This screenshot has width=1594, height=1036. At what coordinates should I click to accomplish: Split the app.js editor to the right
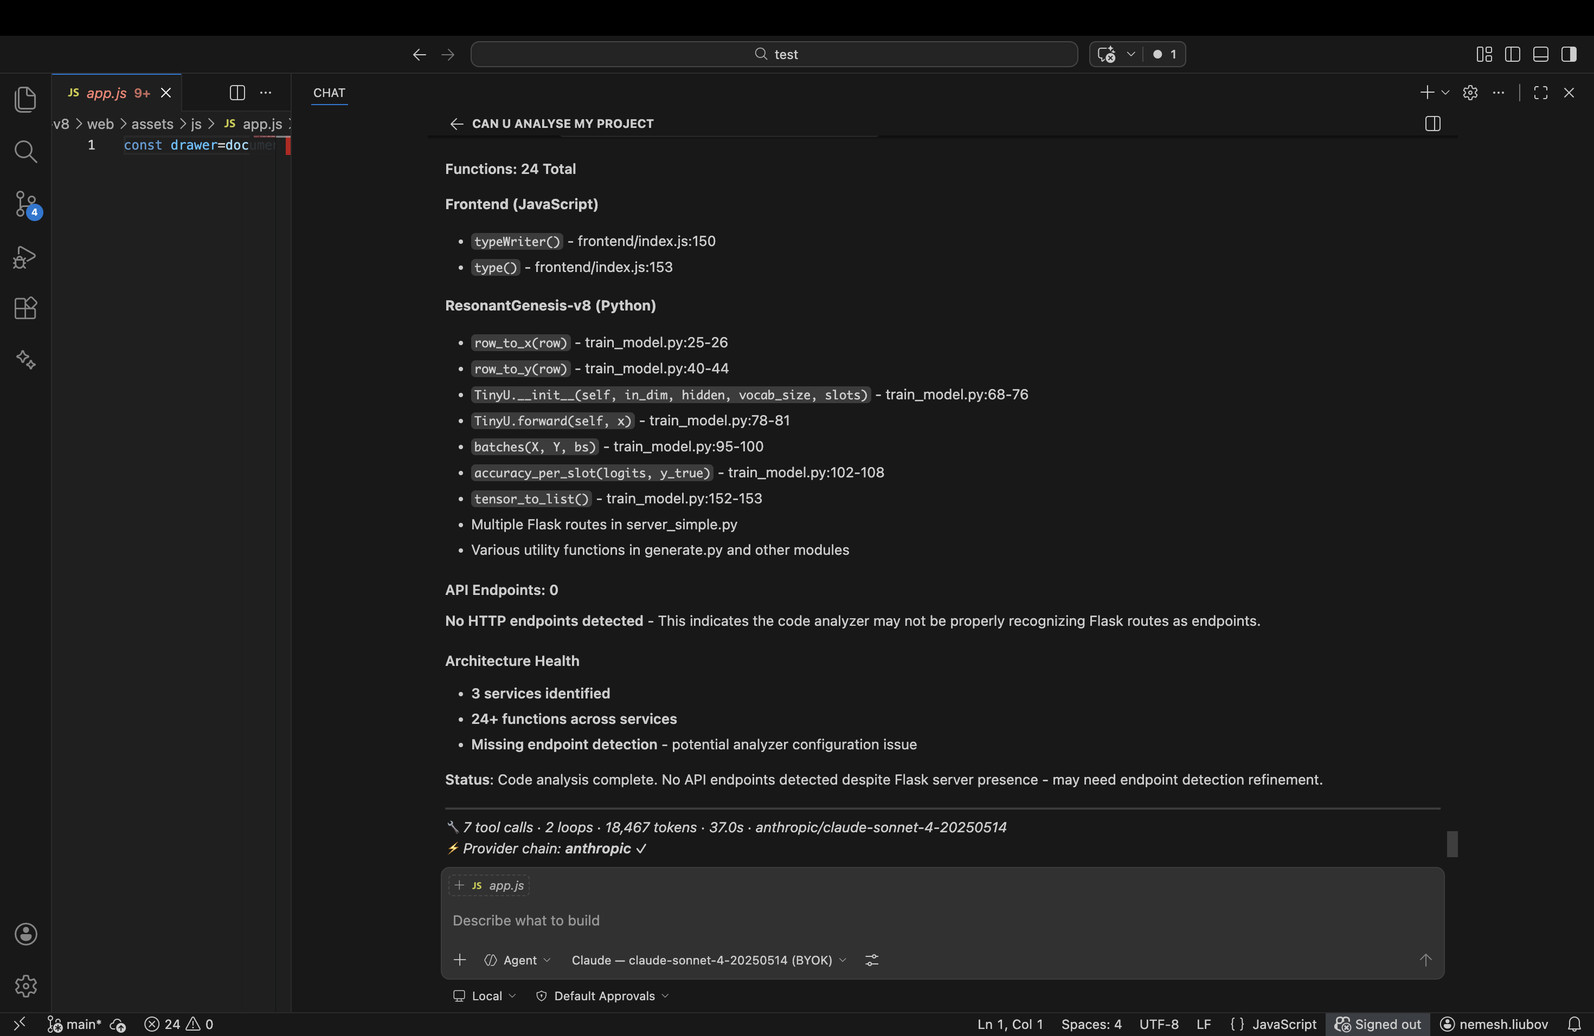pyautogui.click(x=237, y=93)
